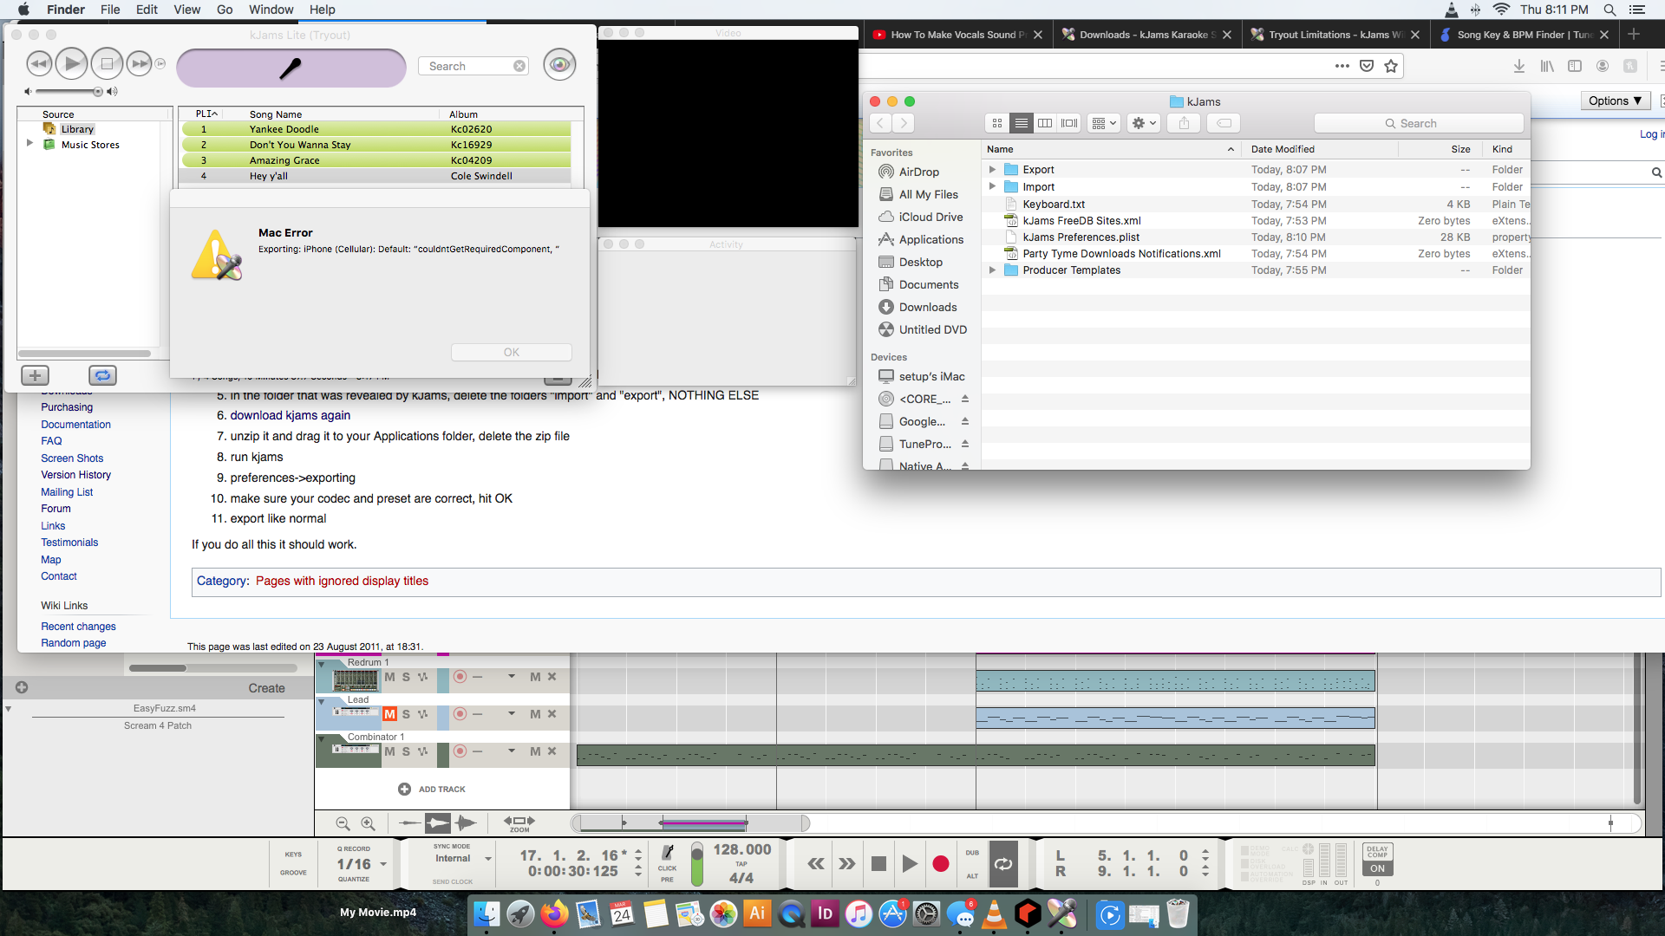Open the Finder File menu

(110, 10)
